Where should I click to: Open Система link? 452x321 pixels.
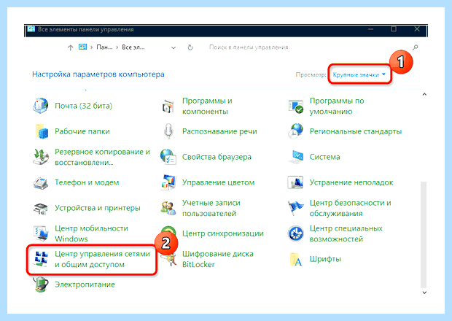coord(324,157)
